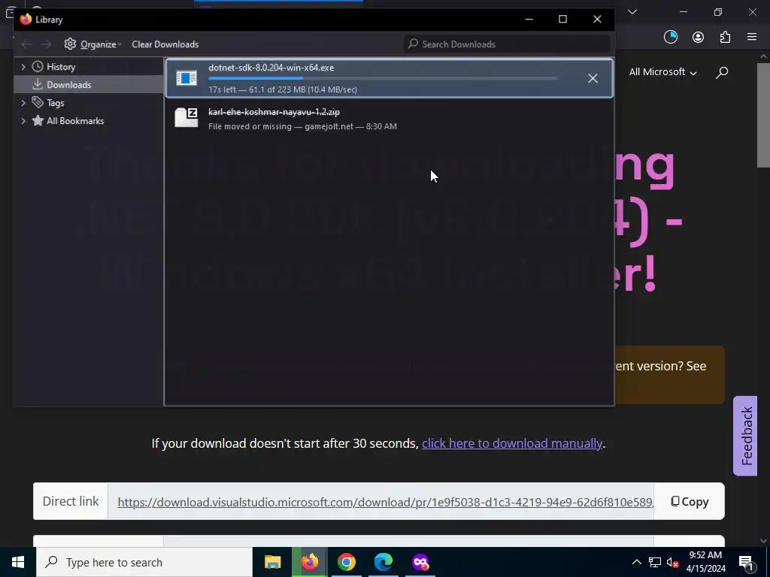Open Google Chrome from taskbar
770x577 pixels.
(x=346, y=562)
